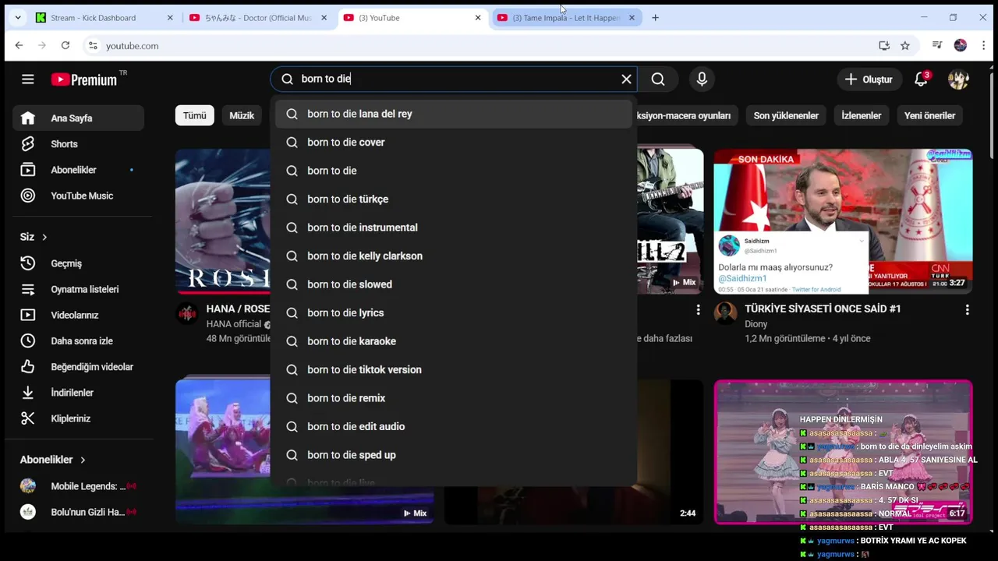998x561 pixels.
Task: Open İndirilenler downloads
Action: pyautogui.click(x=79, y=393)
